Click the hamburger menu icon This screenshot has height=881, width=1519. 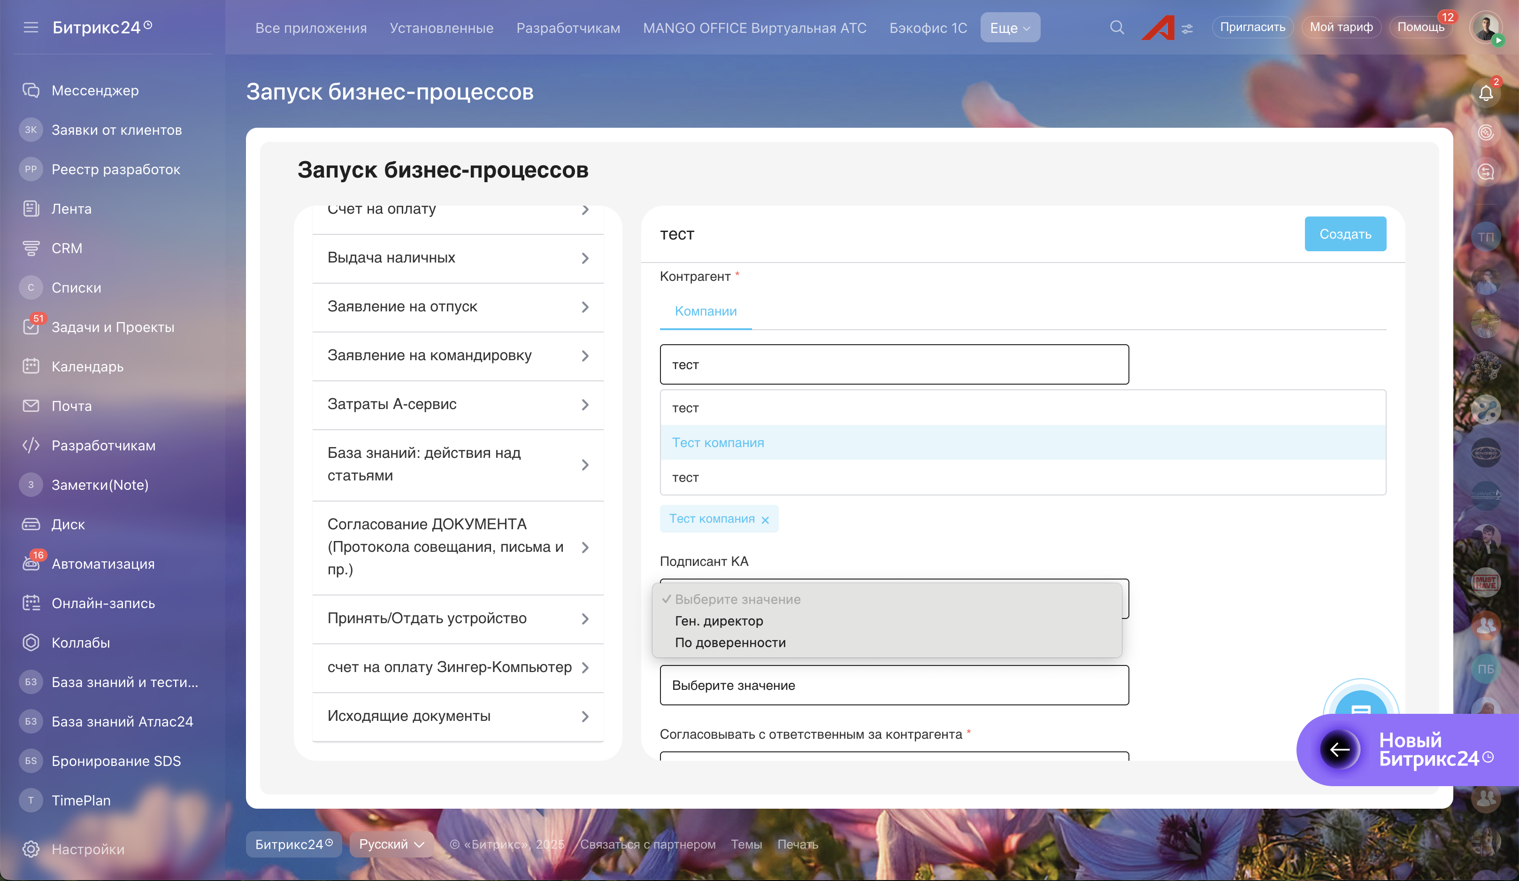pyautogui.click(x=31, y=28)
